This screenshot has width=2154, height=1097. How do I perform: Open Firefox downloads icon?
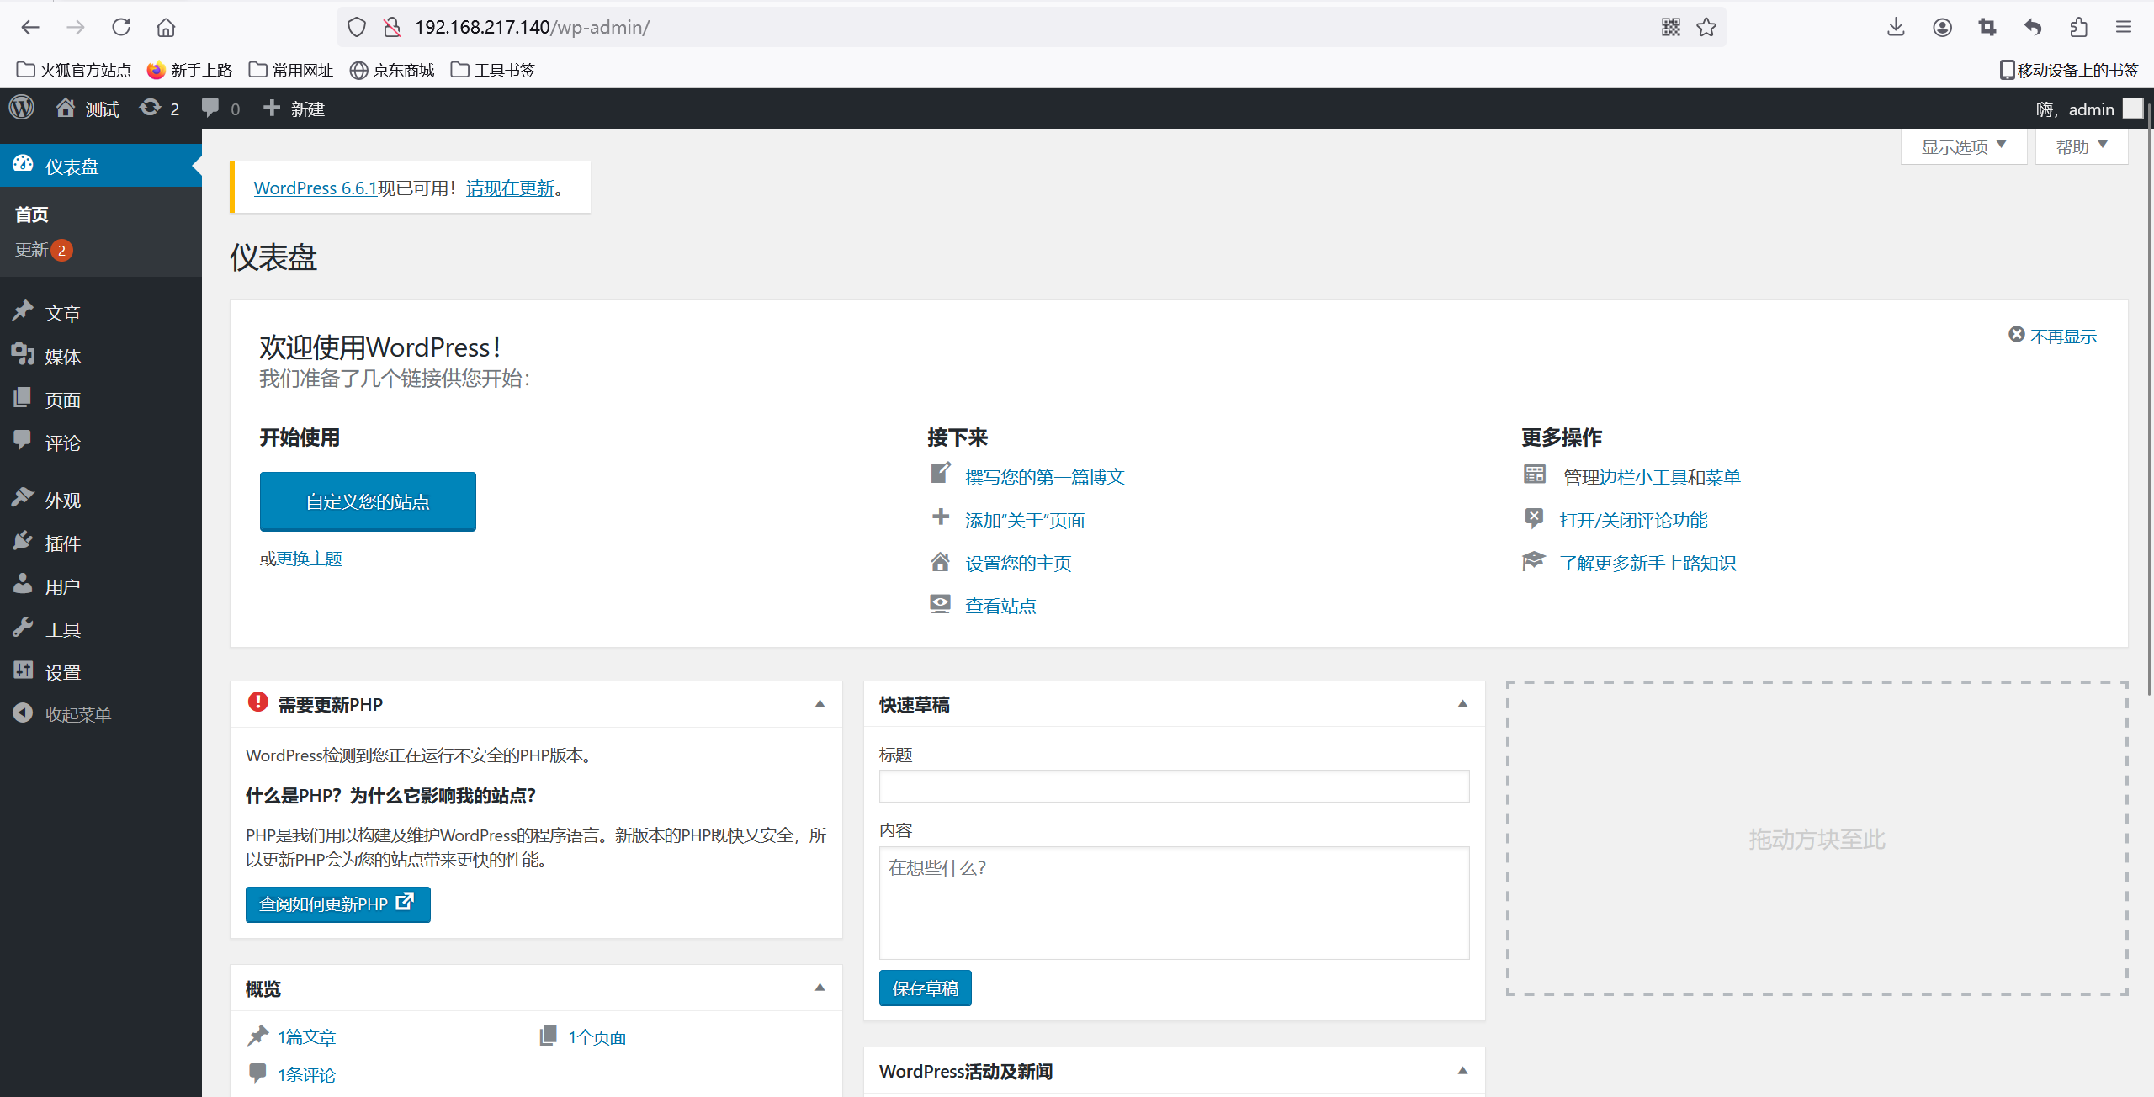tap(1896, 27)
